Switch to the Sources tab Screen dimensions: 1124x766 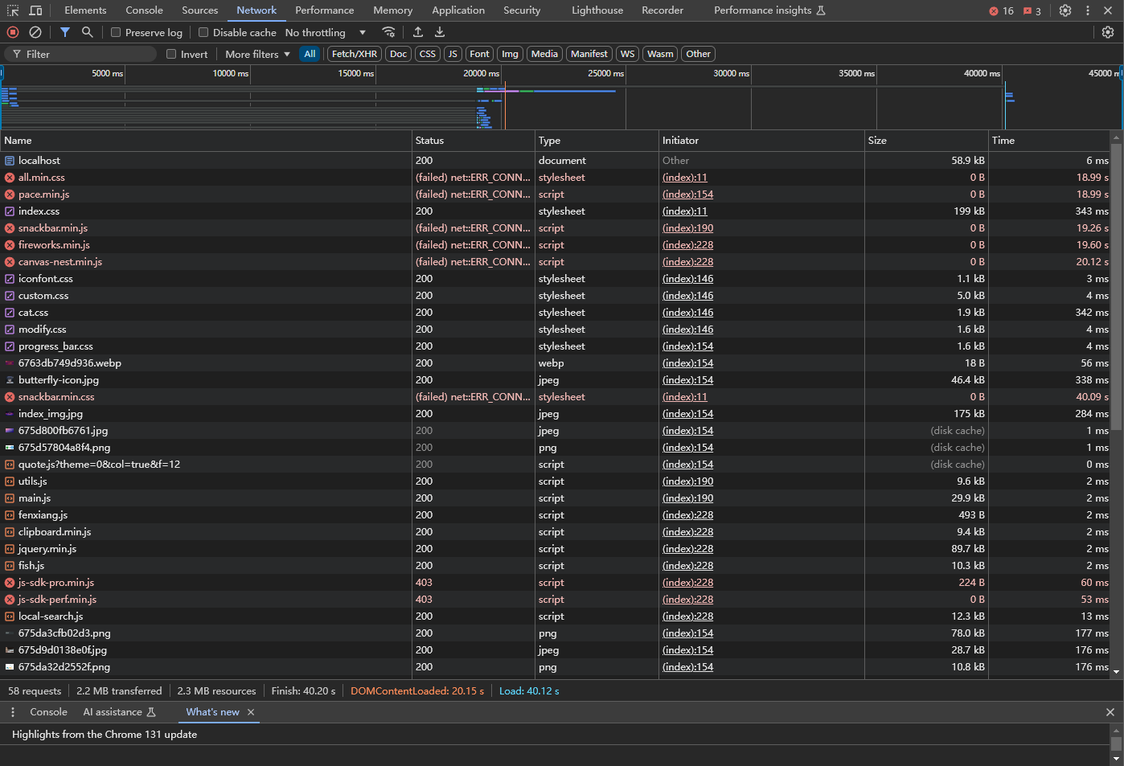[200, 10]
